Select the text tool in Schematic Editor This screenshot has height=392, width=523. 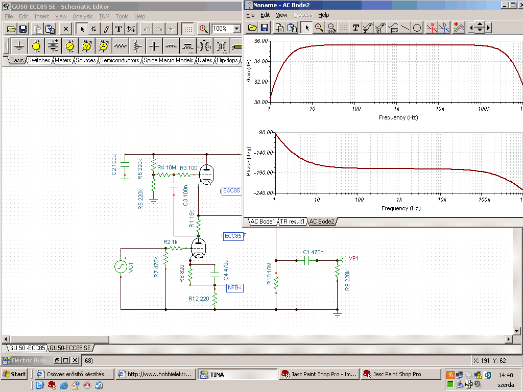coord(118,29)
